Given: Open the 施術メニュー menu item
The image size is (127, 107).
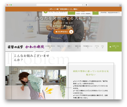Looking at the screenshot, I should click(x=70, y=47).
